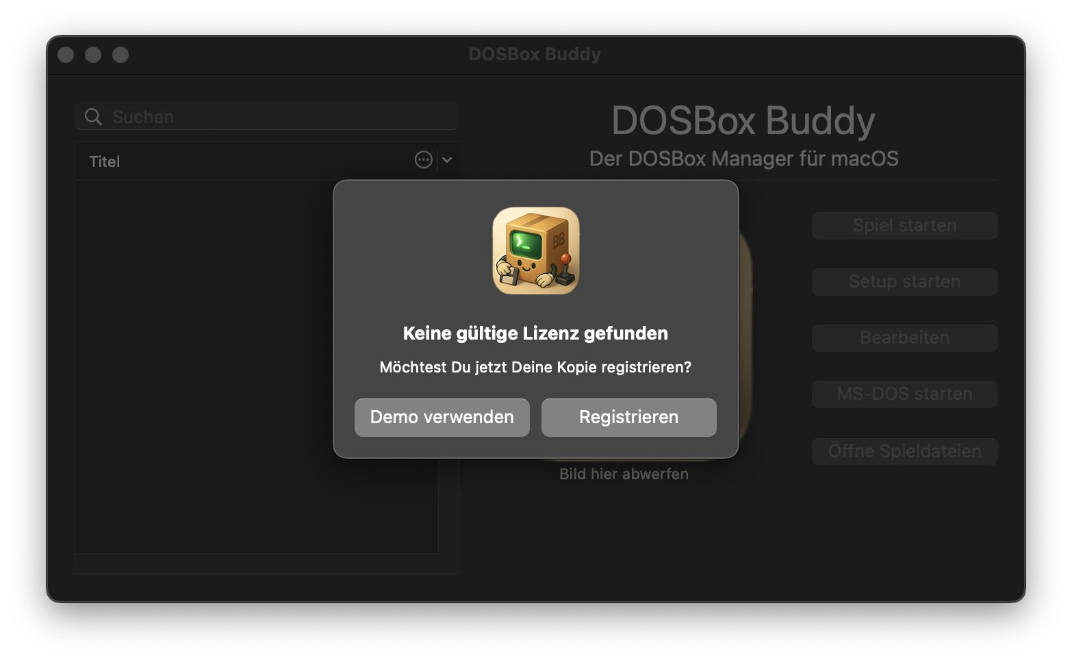Click Keine gültige Lizenz gefunden heading
Viewport: 1072px width, 660px height.
[x=535, y=333]
